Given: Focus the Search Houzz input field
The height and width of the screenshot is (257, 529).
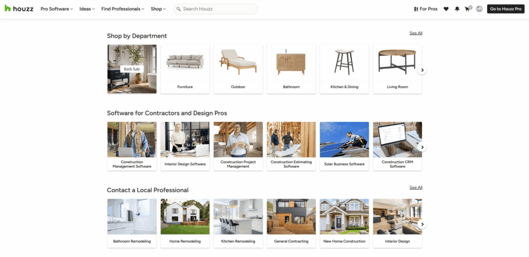Looking at the screenshot, I should 218,9.
